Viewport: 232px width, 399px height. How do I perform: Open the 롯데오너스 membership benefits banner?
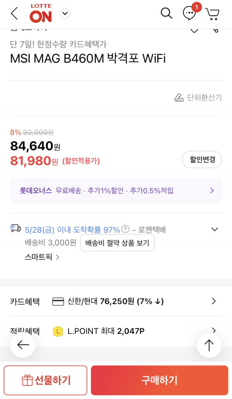click(116, 191)
